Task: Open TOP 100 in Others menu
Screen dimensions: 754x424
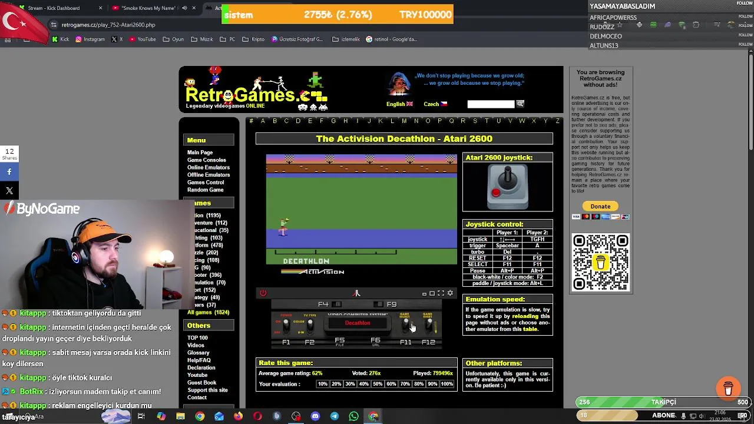Action: (197, 338)
